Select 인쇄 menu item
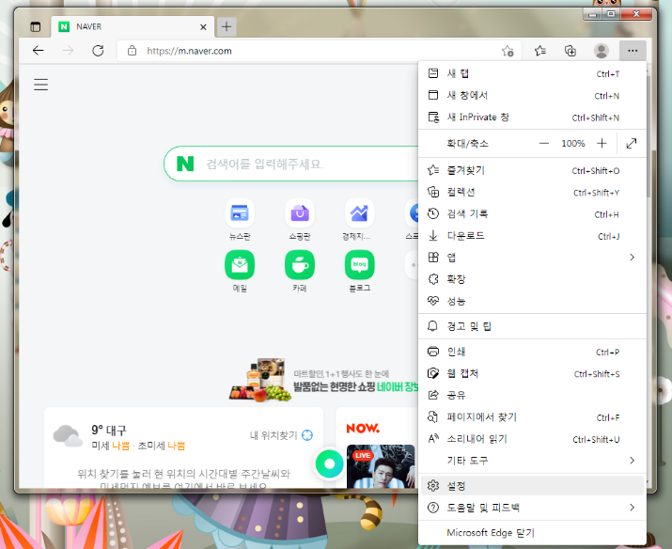This screenshot has width=672, height=549. (532, 352)
